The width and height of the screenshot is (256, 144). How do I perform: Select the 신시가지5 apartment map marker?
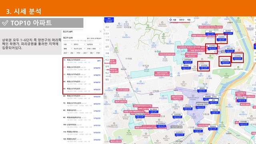coord(225,61)
